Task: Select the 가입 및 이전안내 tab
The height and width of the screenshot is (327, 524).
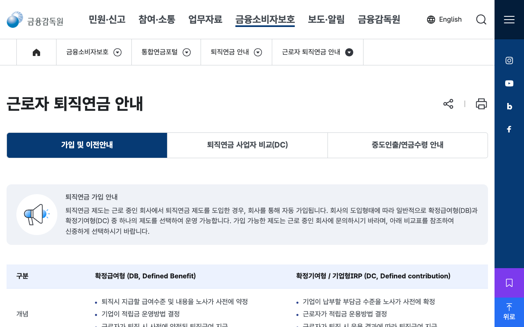Action: 87,145
